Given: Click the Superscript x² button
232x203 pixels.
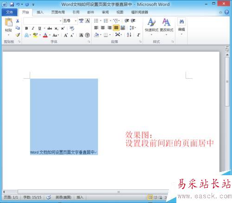Looking at the screenshot, I should [63, 28].
